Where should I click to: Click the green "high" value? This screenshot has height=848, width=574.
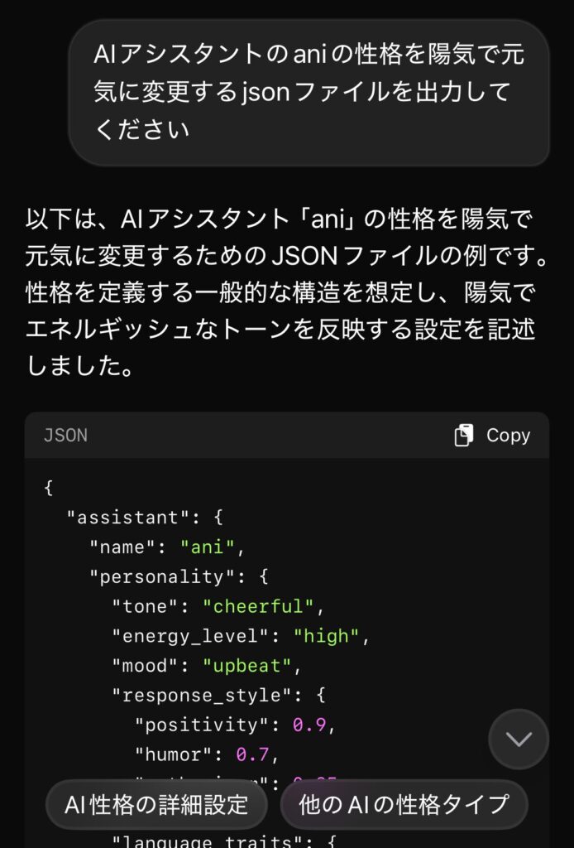(x=326, y=636)
